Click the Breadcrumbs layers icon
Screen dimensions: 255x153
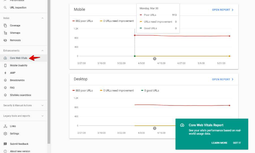click(5, 80)
